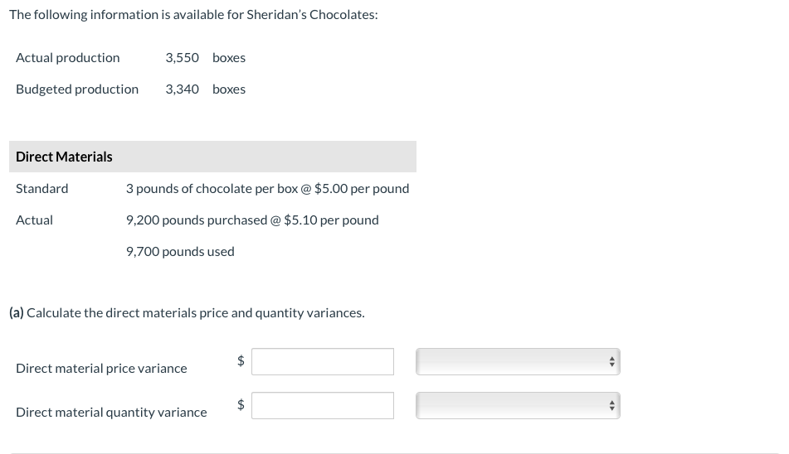This screenshot has width=789, height=454.
Task: Click the 3,550 boxes value
Action: coord(205,58)
